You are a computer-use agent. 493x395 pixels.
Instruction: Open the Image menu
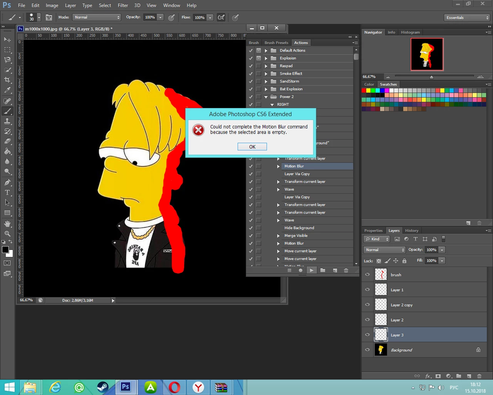[52, 5]
